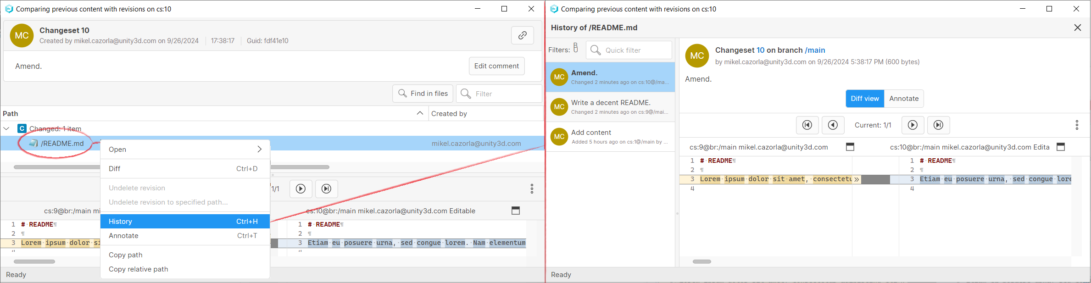The image size is (1091, 283).
Task: Click Find in files button
Action: pyautogui.click(x=423, y=94)
